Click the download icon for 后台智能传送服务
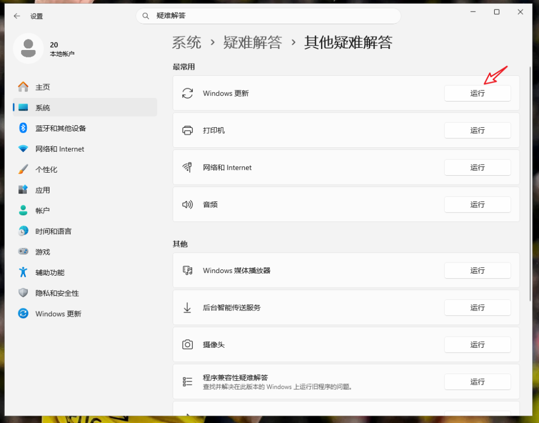Screen dimensions: 539x423 187,308
